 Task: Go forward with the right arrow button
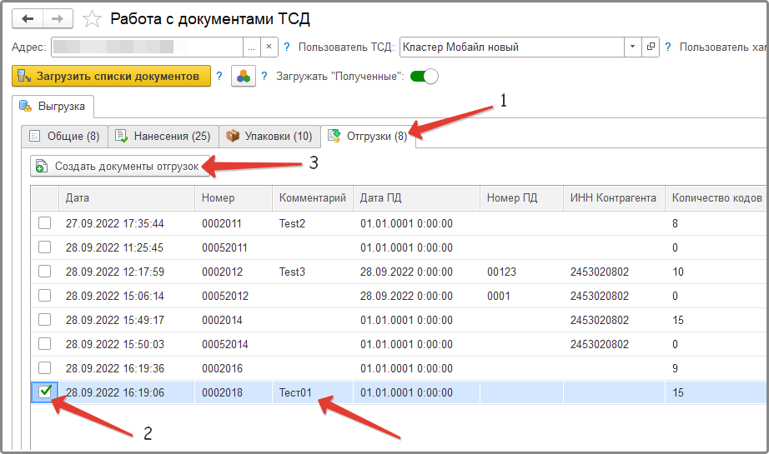point(58,19)
